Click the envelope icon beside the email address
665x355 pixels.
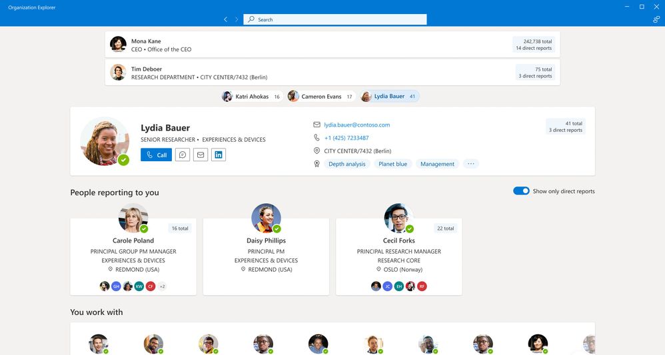click(x=317, y=125)
